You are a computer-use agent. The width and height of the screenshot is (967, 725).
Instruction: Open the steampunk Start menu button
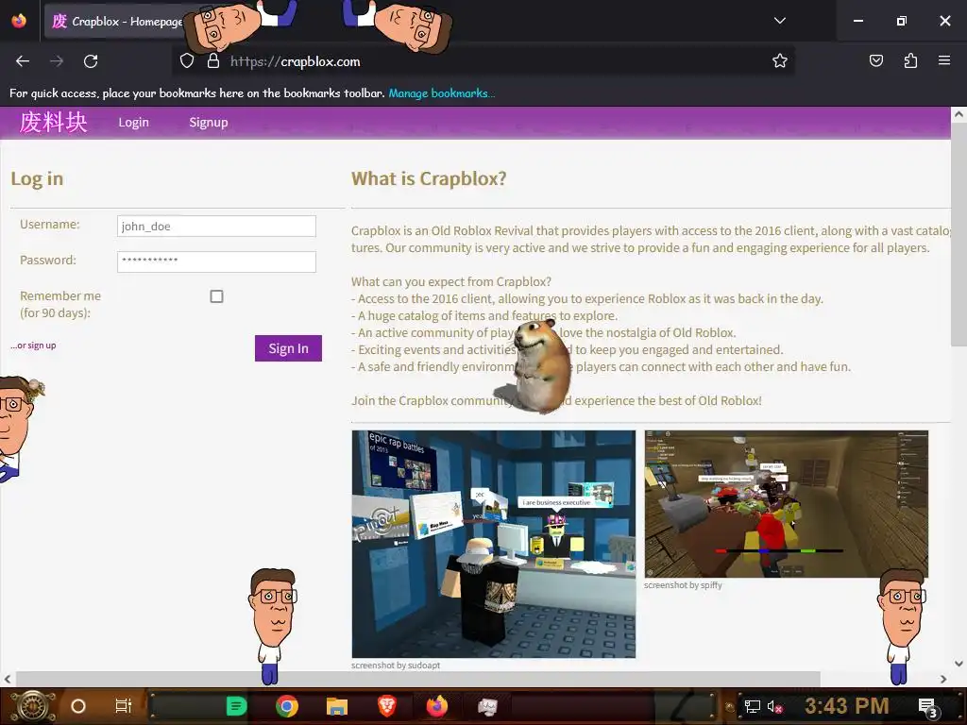coord(33,706)
